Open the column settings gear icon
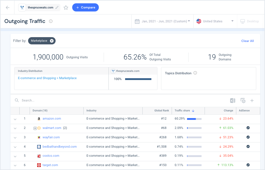 [243, 101]
